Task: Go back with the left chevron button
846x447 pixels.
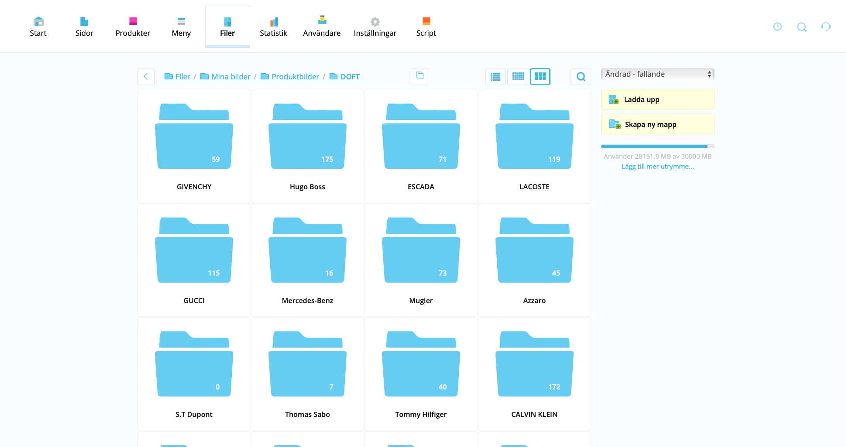Action: pyautogui.click(x=146, y=76)
